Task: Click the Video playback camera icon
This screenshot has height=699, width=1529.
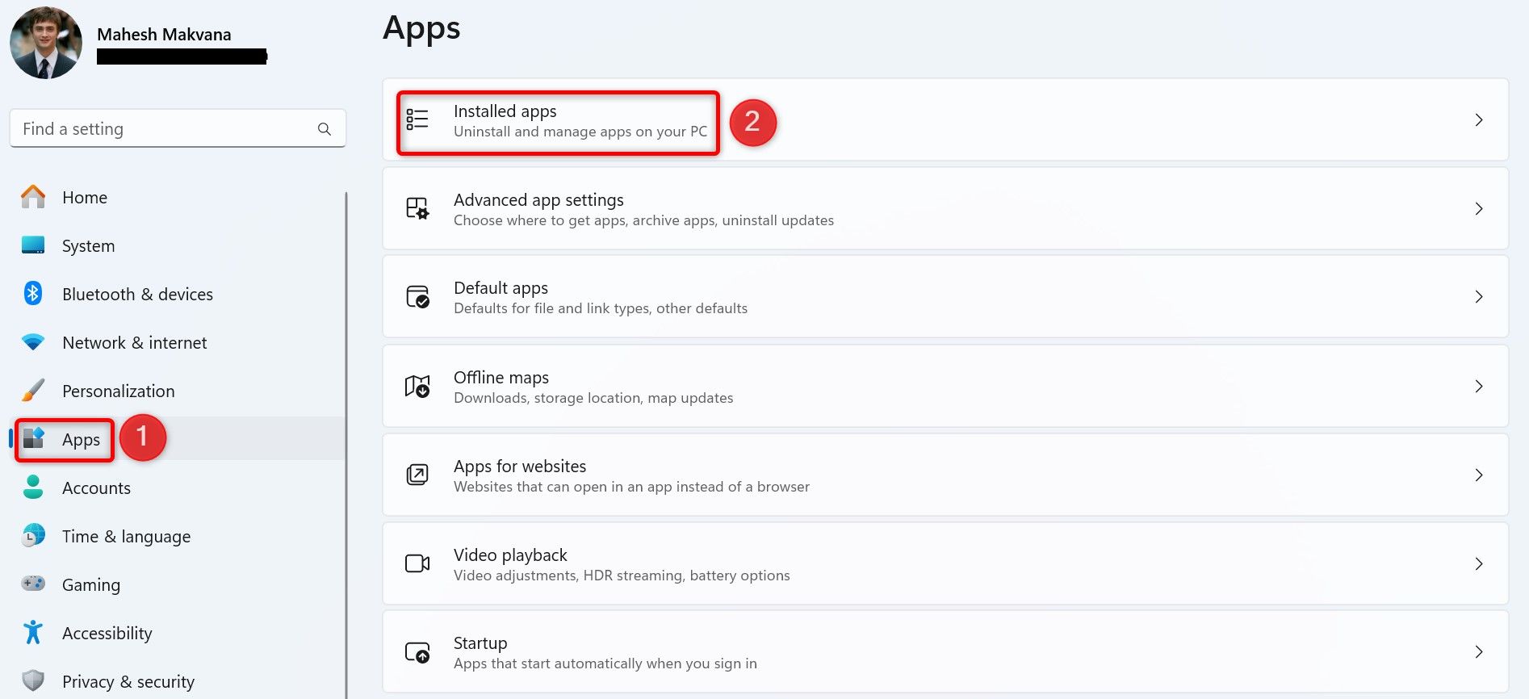Action: [417, 563]
